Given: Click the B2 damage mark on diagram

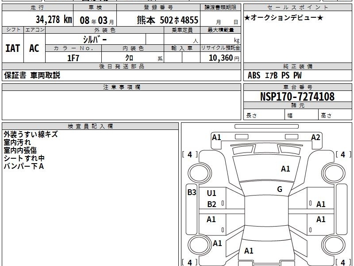Looking at the screenshot, I should (x=212, y=204).
